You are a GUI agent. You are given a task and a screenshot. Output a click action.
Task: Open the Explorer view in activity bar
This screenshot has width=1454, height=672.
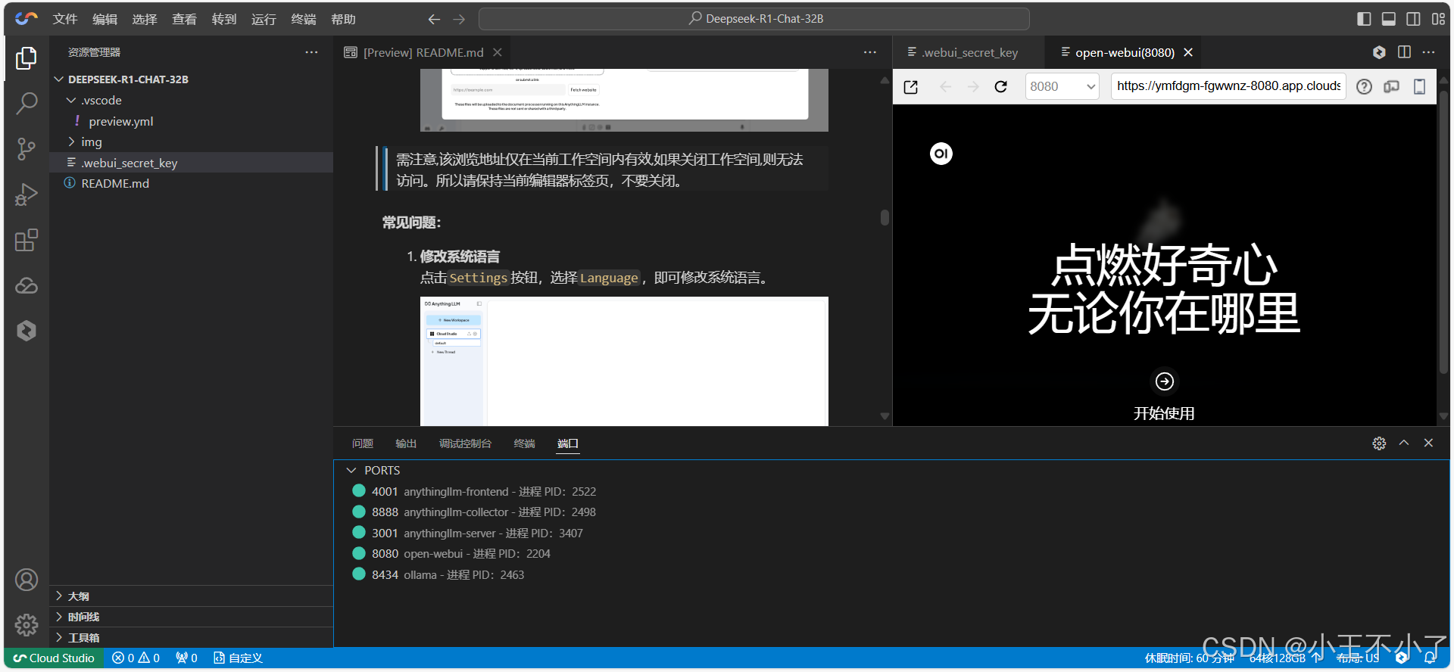coord(27,58)
